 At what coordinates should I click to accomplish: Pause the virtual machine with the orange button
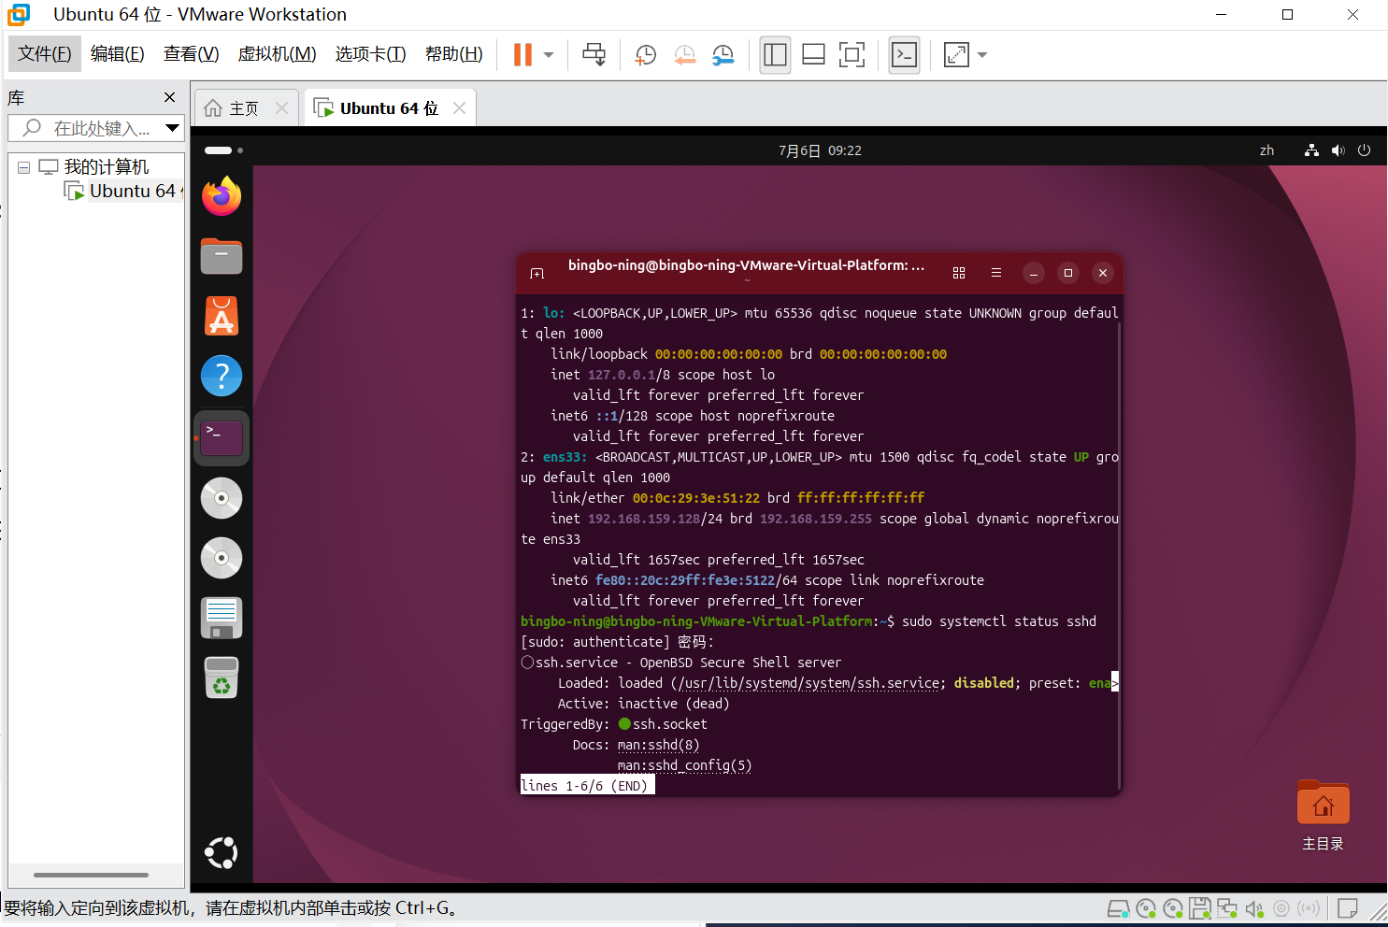click(522, 55)
